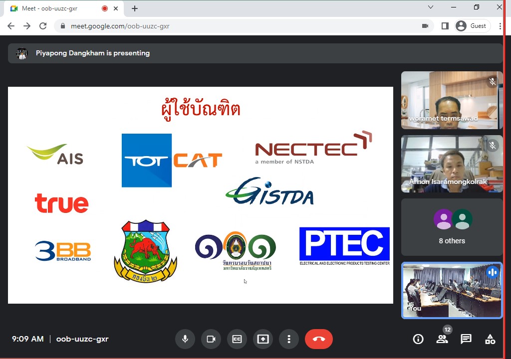This screenshot has height=359, width=511.
Task: Click camera permission icon in address bar
Action: click(x=425, y=26)
